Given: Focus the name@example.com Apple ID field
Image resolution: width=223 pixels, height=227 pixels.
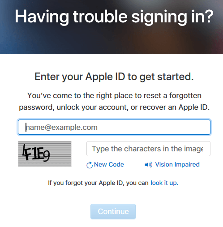Looking at the screenshot, I should click(114, 127).
